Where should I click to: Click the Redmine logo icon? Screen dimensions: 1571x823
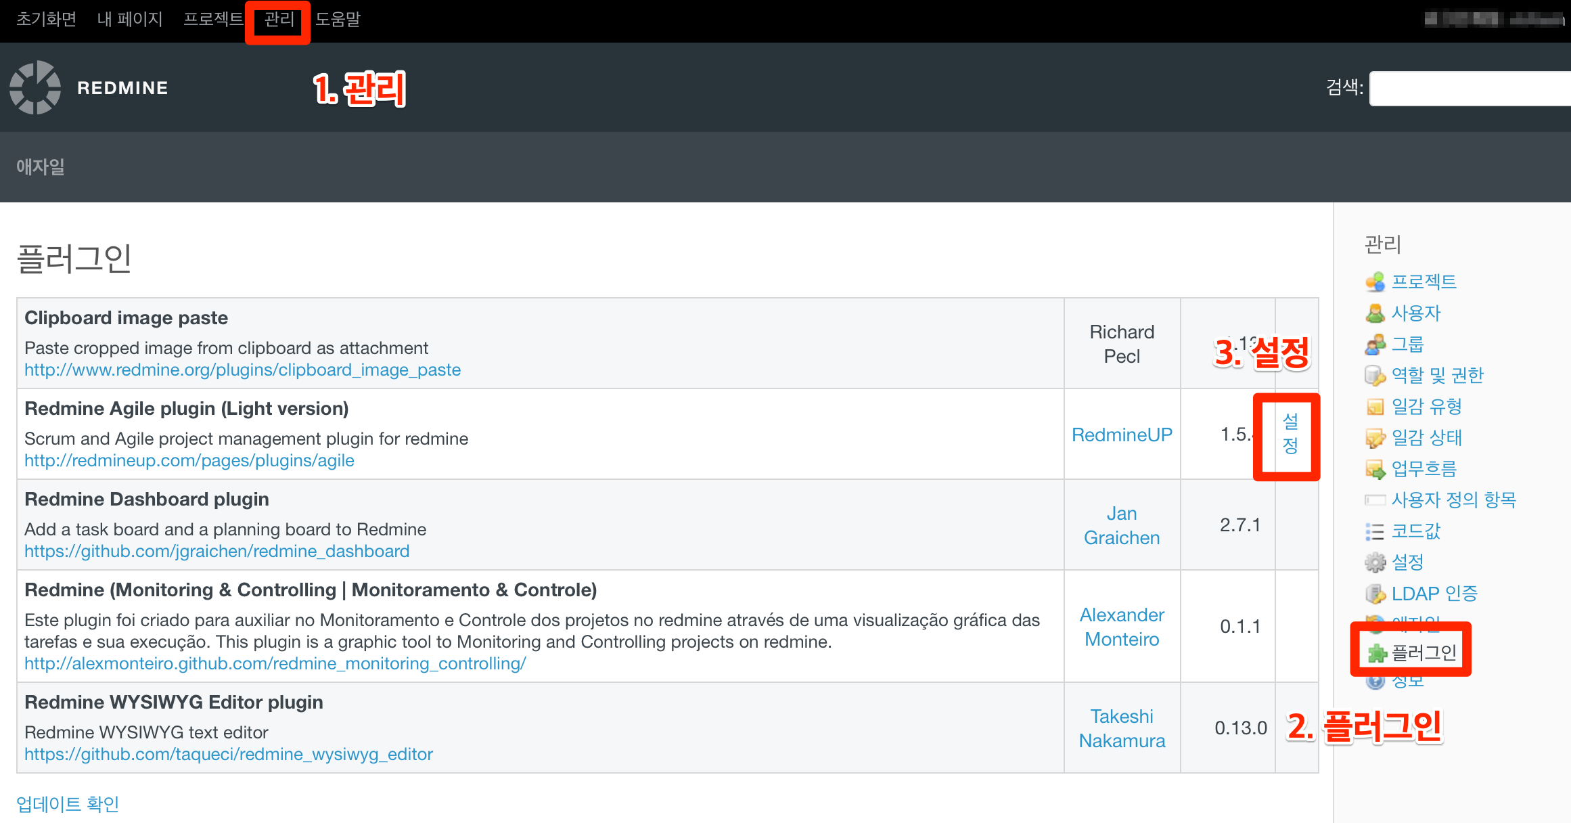(35, 87)
